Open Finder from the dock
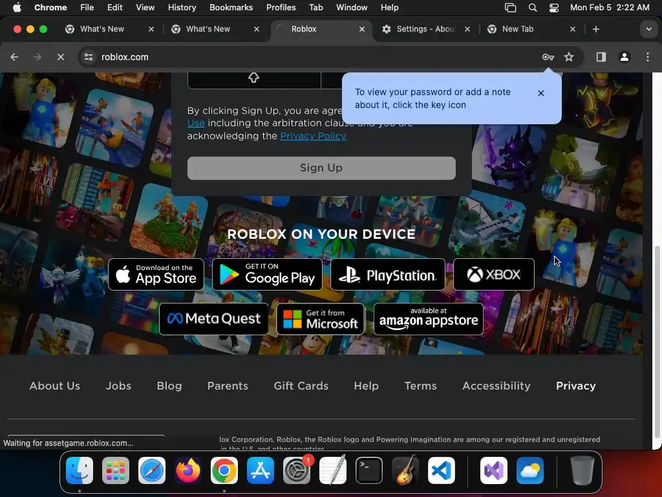Image resolution: width=662 pixels, height=497 pixels. pyautogui.click(x=80, y=471)
